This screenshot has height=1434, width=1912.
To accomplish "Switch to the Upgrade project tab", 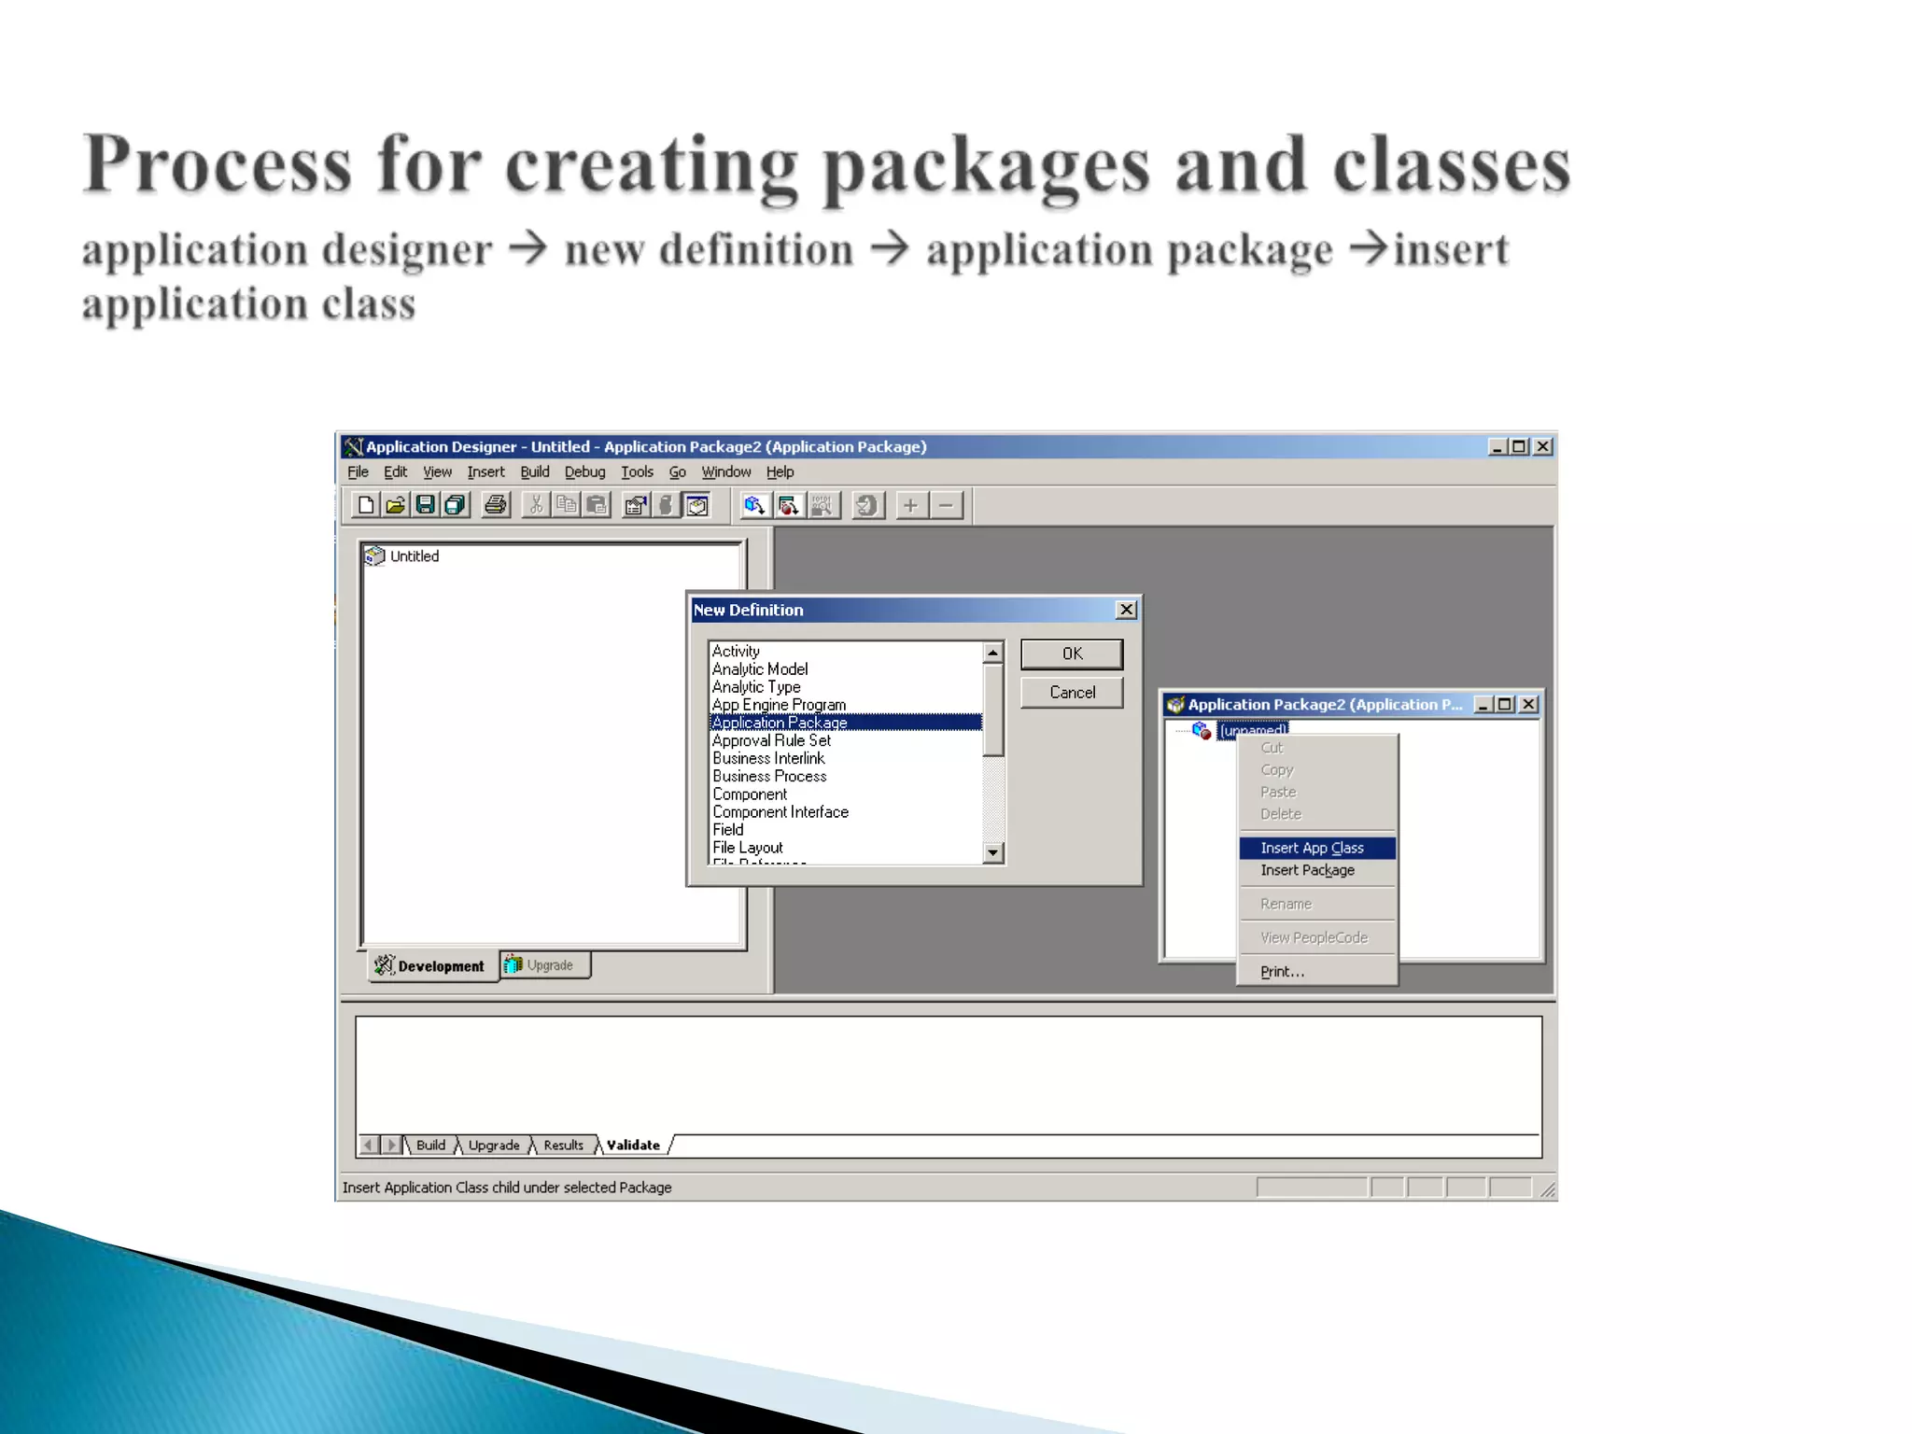I will click(x=544, y=965).
